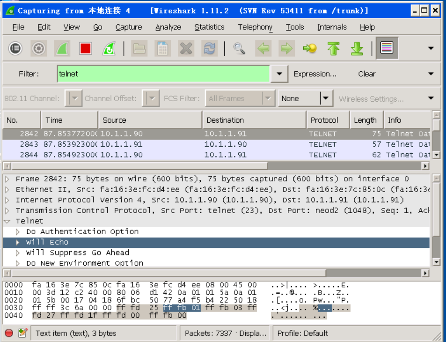Sort packets by the No. column
Screen dimensions: 446x342
(22, 120)
